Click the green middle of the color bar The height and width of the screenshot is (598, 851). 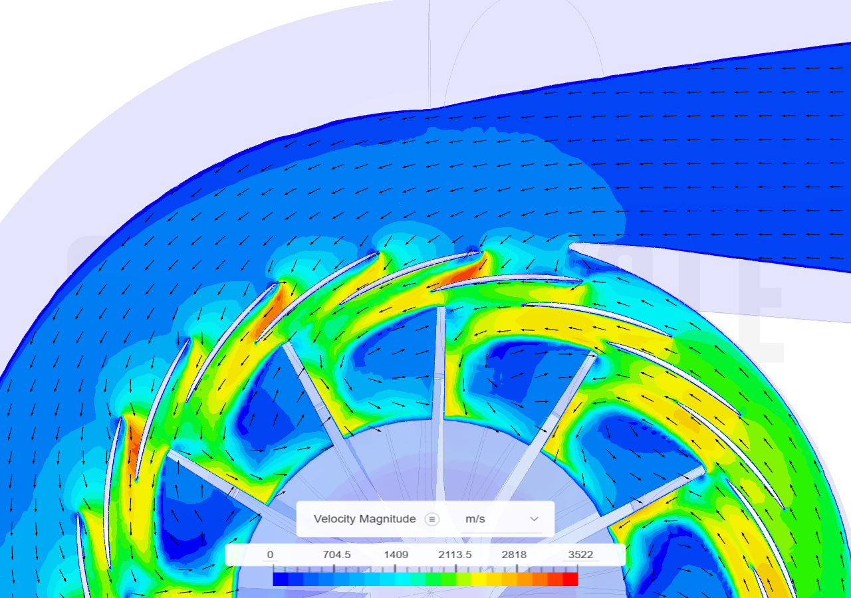(433, 579)
